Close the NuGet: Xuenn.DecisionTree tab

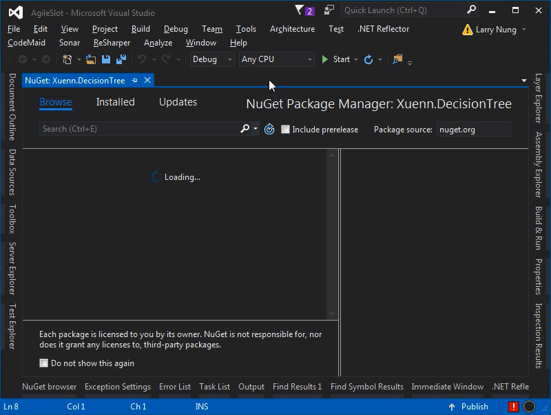(x=147, y=80)
